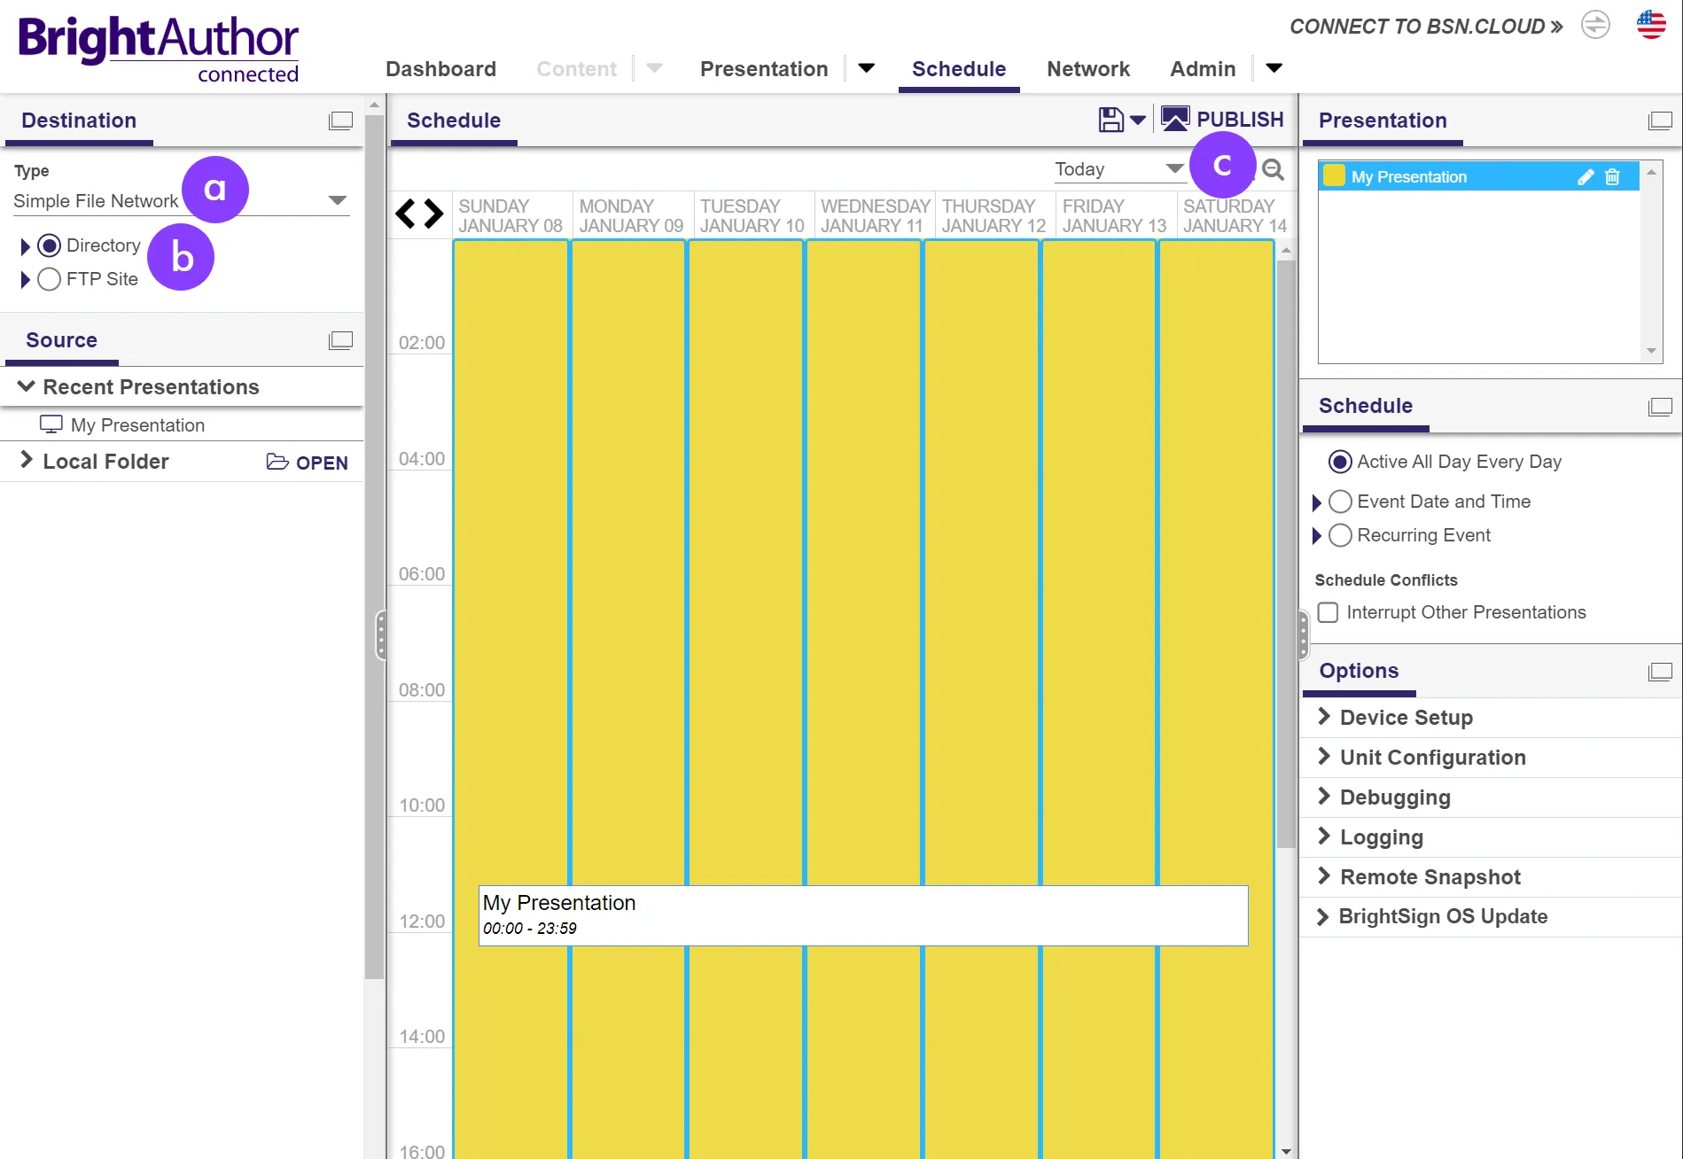This screenshot has width=1683, height=1159.
Task: Switch to the Network tab
Action: (1088, 69)
